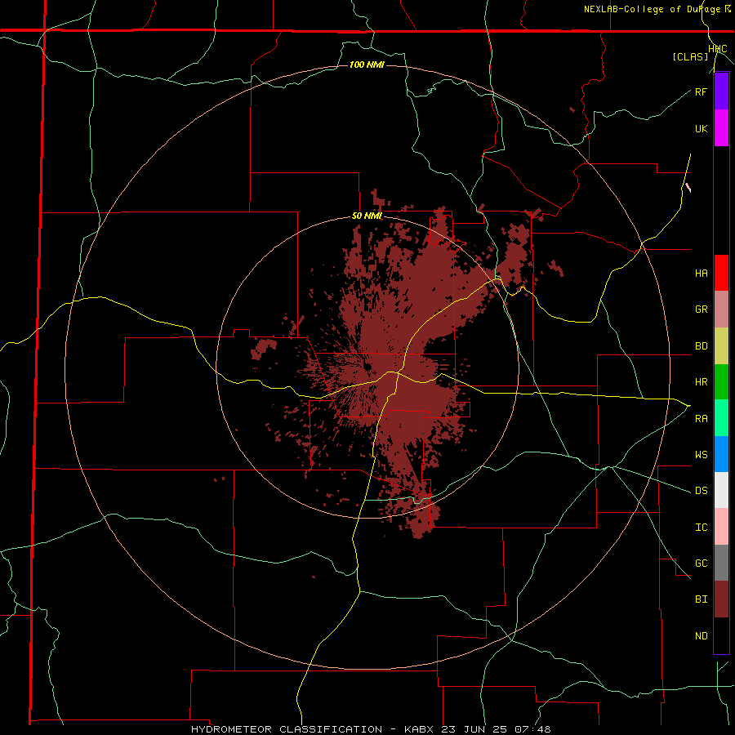This screenshot has height=735, width=735.
Task: Click the 'BI' legend label
Action: [x=701, y=599]
